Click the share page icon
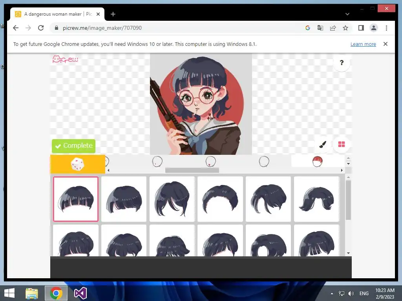The image size is (402, 301). pyautogui.click(x=333, y=28)
